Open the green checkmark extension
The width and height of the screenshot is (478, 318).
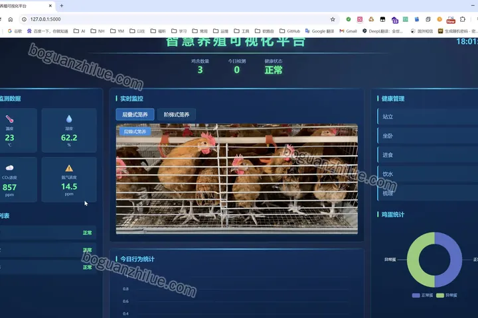tap(348, 19)
